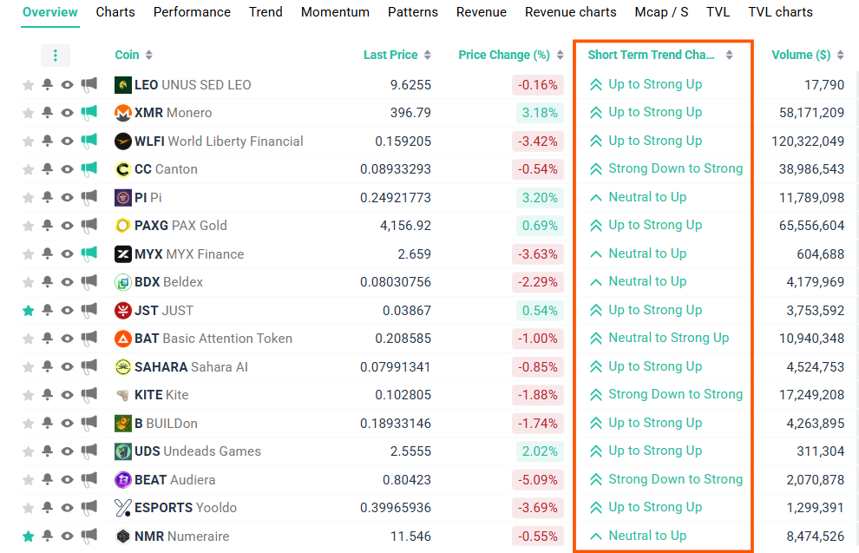The image size is (859, 553).
Task: Click the megaphone icon for MYX Finance
Action: click(x=89, y=253)
